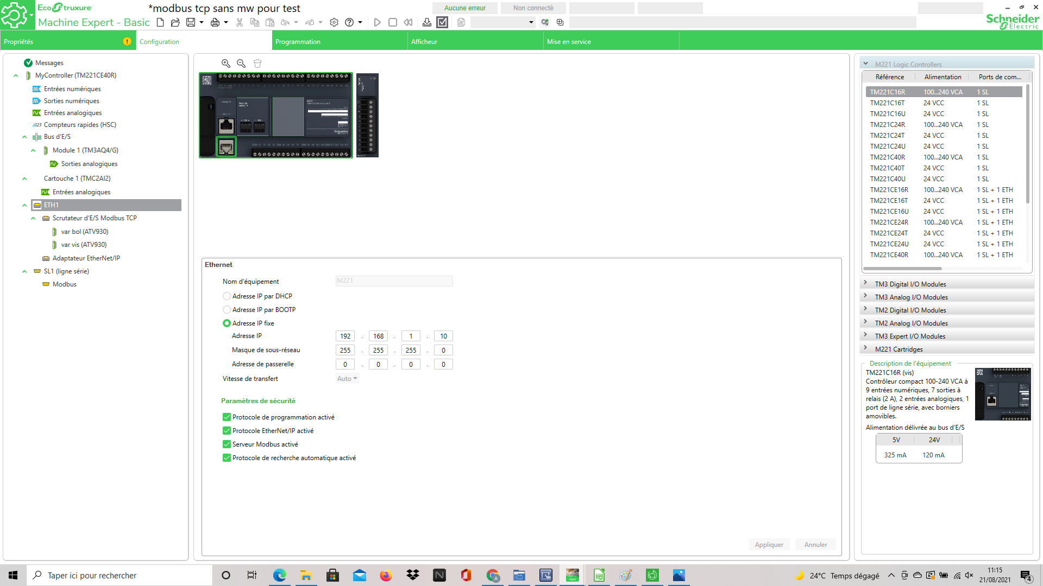
Task: Collapse the SL1 (ligne série) node
Action: coord(24,271)
